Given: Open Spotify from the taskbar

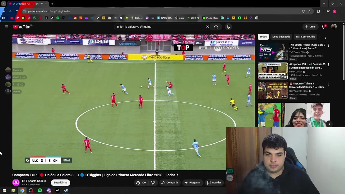Looking at the screenshot, I should click(x=40, y=190).
